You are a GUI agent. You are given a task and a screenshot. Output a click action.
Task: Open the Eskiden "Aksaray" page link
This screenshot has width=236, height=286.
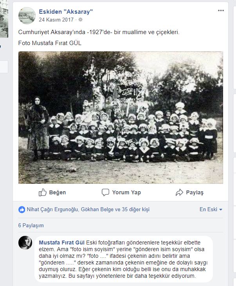[x=66, y=12]
